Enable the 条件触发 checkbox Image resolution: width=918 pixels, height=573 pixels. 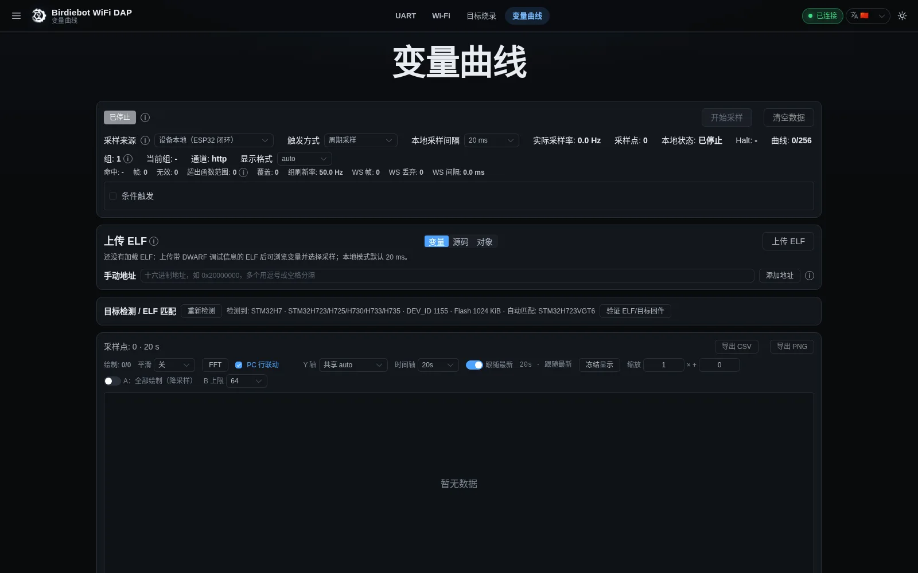(x=113, y=196)
